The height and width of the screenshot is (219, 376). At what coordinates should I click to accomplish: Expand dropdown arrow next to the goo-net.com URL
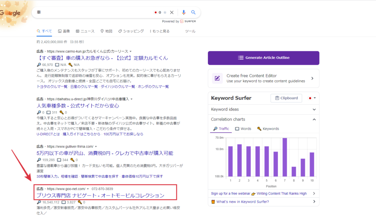click(88, 189)
